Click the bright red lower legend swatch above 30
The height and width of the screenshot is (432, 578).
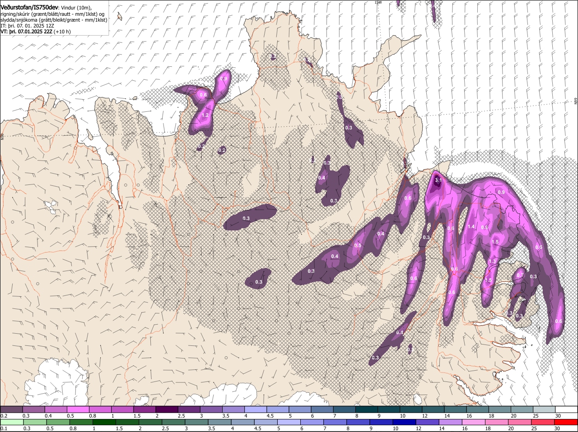(567, 423)
